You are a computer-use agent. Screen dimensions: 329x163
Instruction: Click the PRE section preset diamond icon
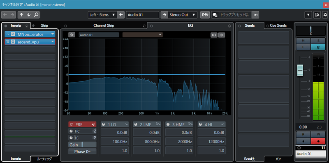click(x=93, y=124)
